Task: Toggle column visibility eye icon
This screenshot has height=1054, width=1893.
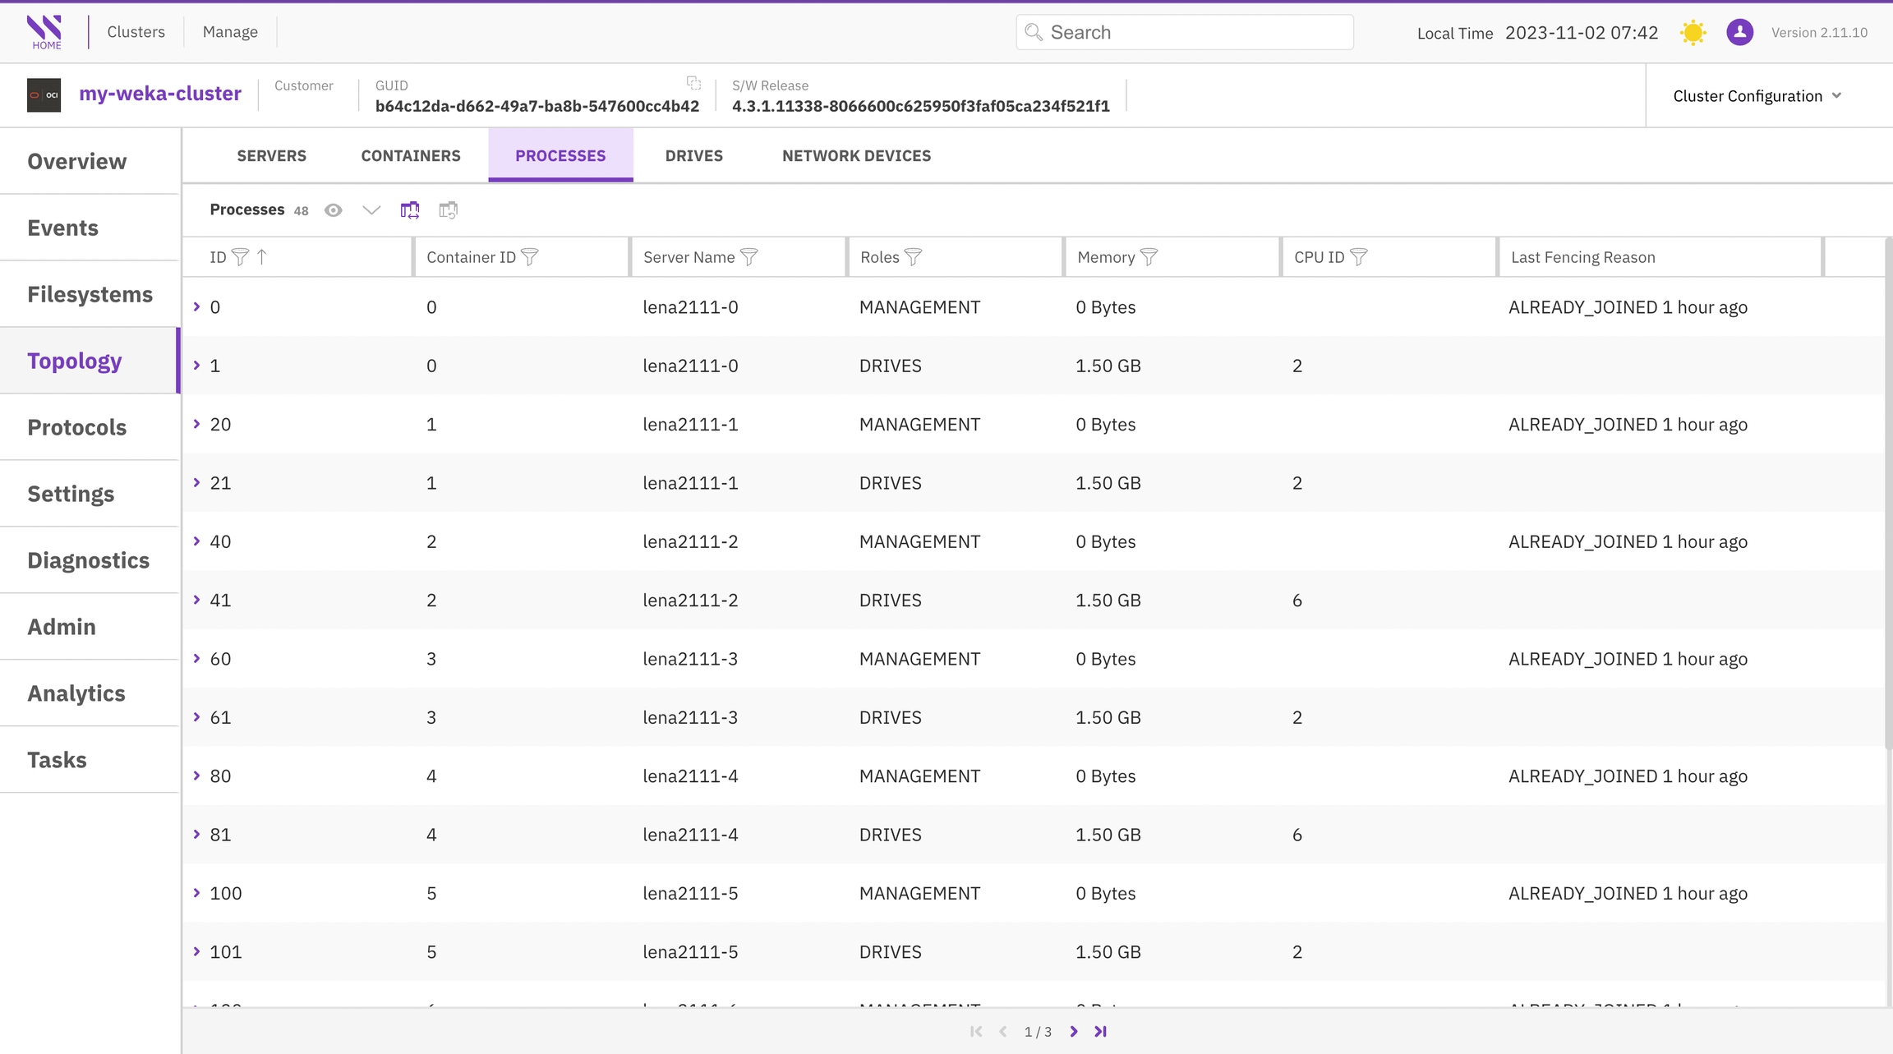Action: pos(333,210)
